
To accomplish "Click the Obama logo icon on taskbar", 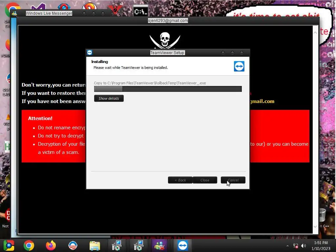I will pos(73,245).
